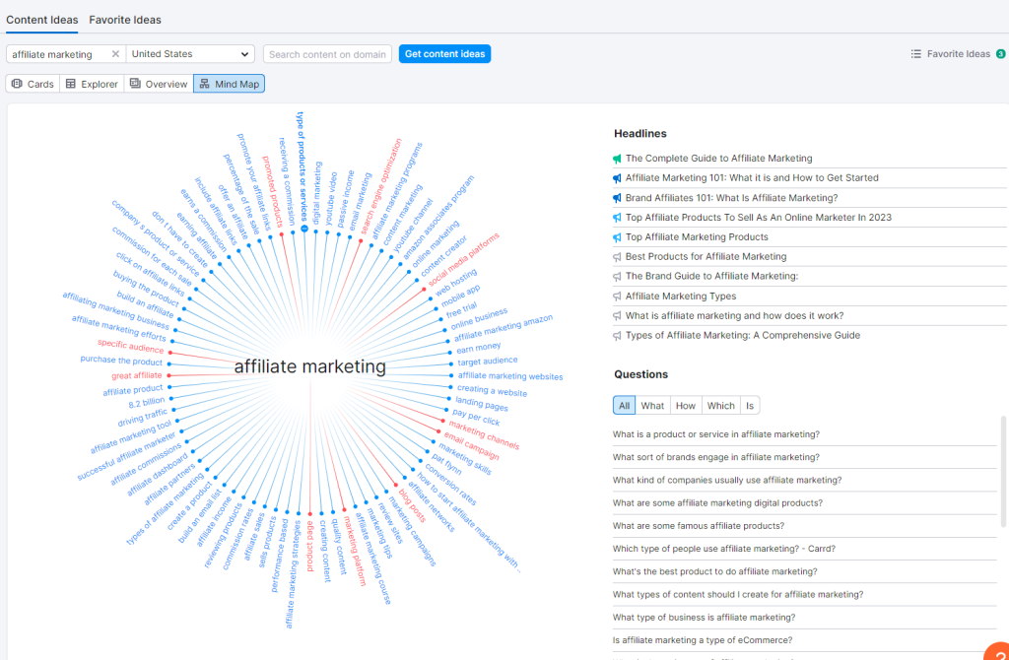Select the pat flynn topic
Image resolution: width=1009 pixels, height=660 pixels.
tap(446, 464)
